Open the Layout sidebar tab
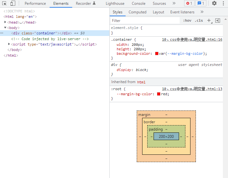This screenshot has height=178, width=228. pyautogui.click(x=158, y=12)
